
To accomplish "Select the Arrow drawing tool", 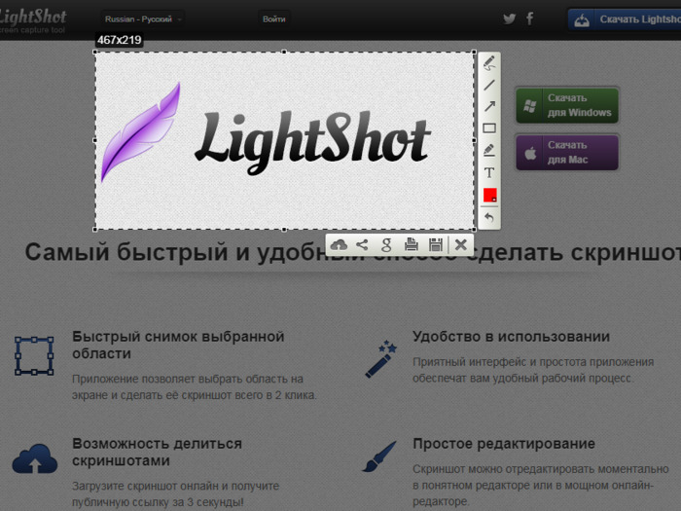I will pos(489,106).
